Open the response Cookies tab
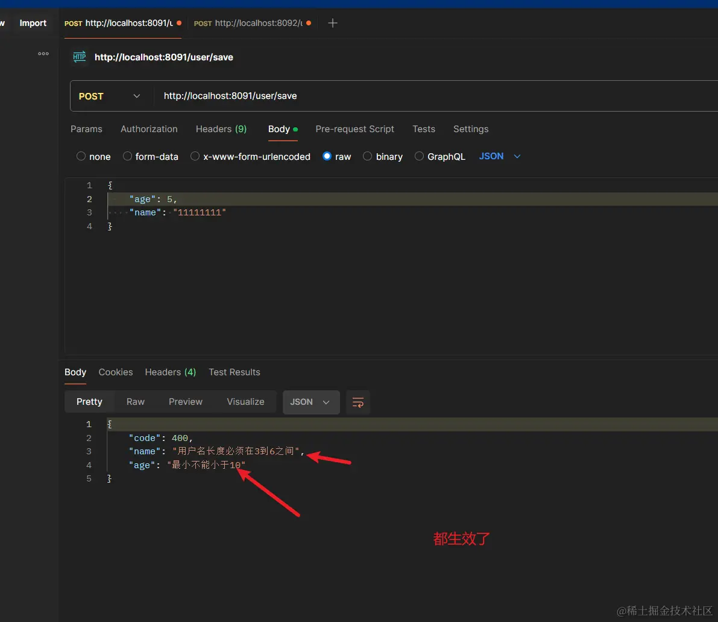This screenshot has width=718, height=622. pos(116,372)
